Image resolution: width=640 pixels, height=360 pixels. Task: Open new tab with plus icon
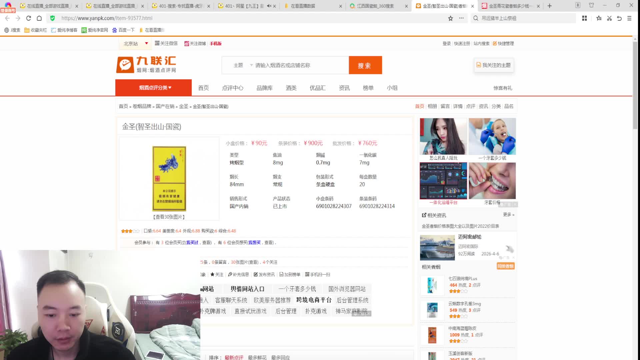tap(550, 6)
